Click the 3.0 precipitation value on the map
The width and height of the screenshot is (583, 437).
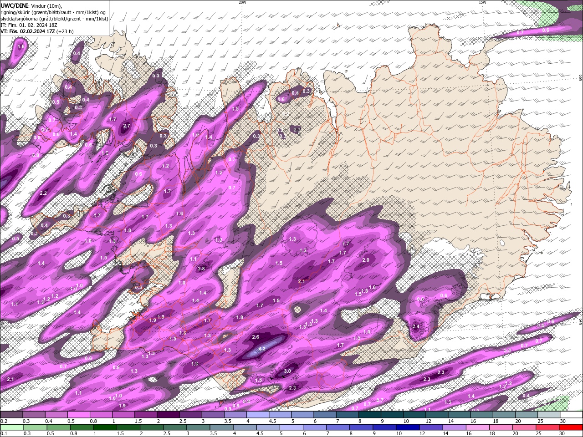287,371
